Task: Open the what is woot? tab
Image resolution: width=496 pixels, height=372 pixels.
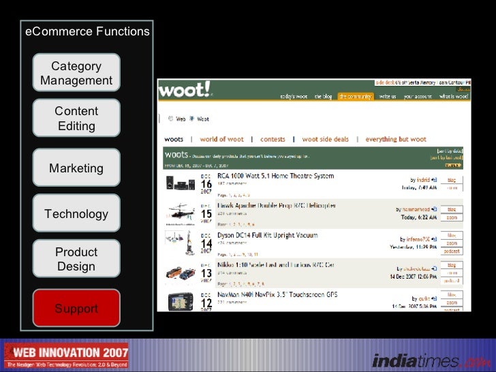Action: pyautogui.click(x=454, y=96)
